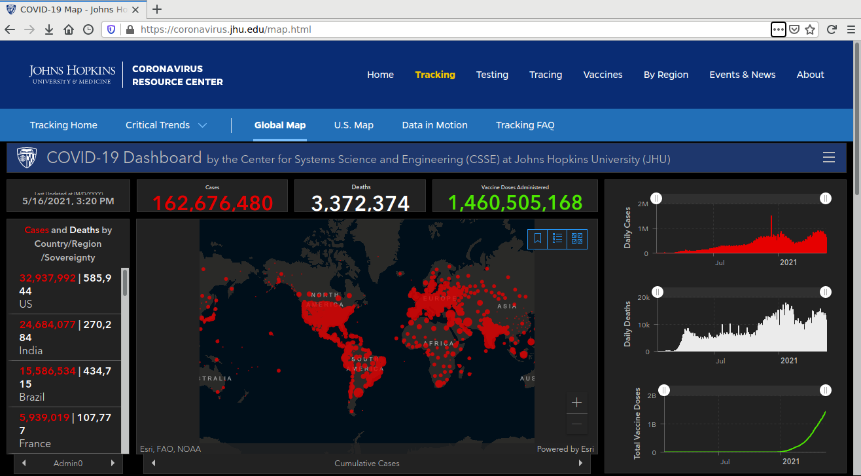
Task: Click Coronavirus Resource Center title
Action: 177,75
